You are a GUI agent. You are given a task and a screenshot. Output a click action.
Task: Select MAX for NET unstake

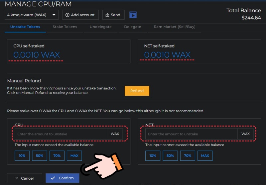pos(205,155)
